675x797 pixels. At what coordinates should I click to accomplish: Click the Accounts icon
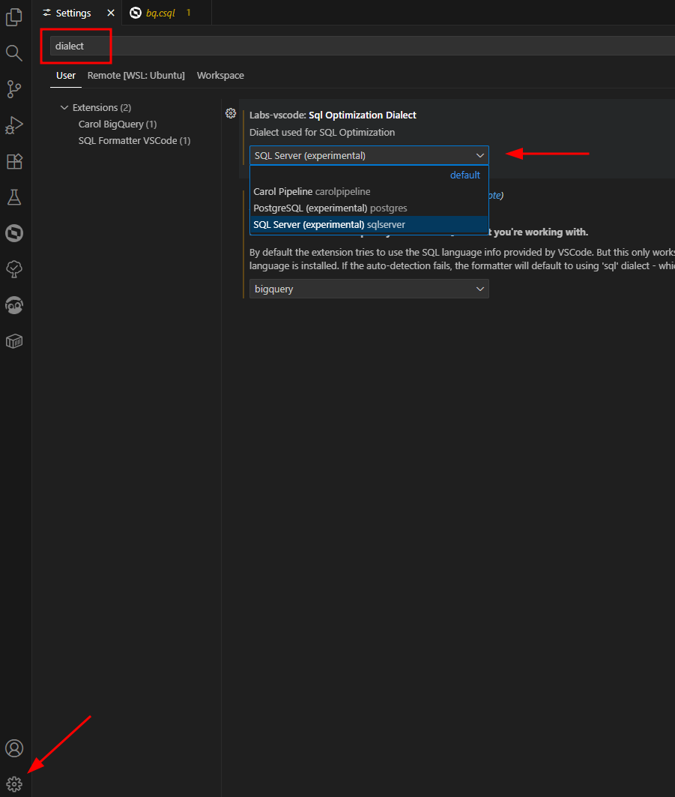pyautogui.click(x=14, y=748)
